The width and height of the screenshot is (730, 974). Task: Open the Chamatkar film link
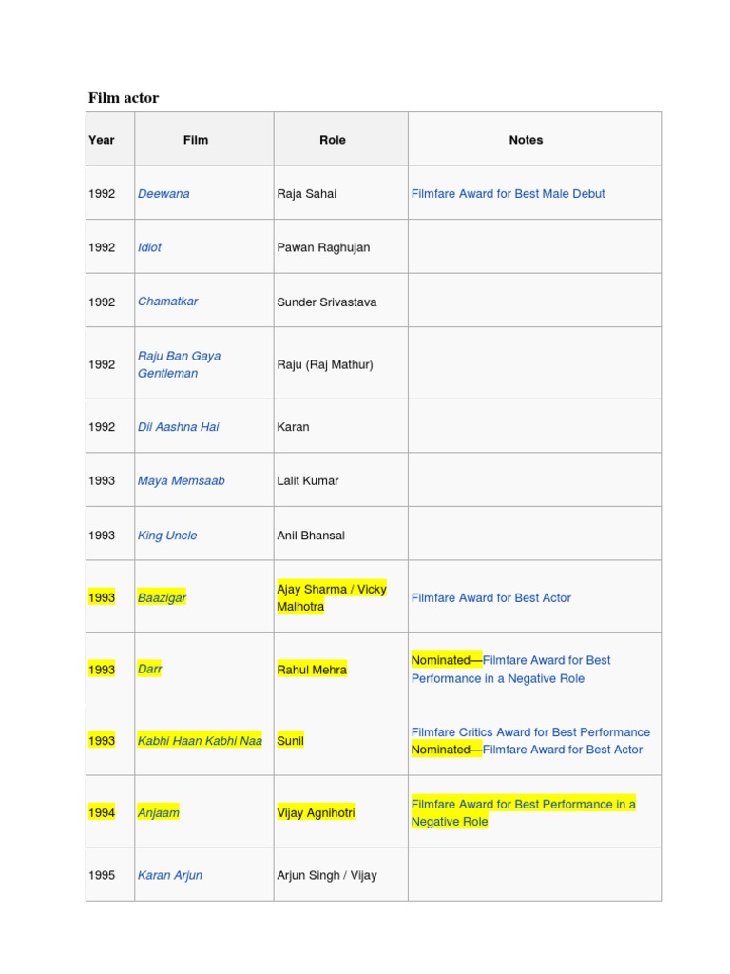167,302
